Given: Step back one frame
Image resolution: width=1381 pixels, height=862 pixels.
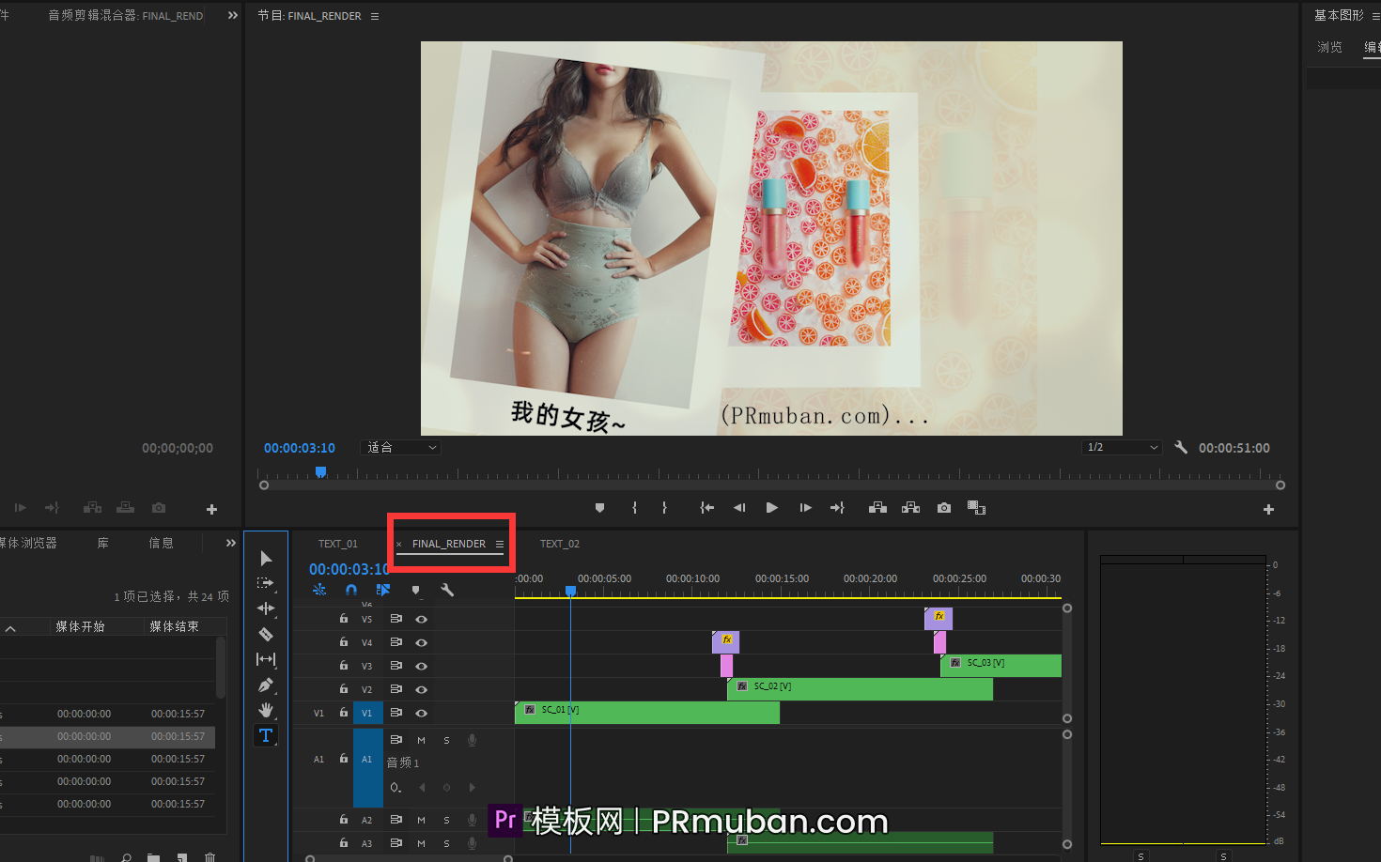Looking at the screenshot, I should pyautogui.click(x=739, y=508).
